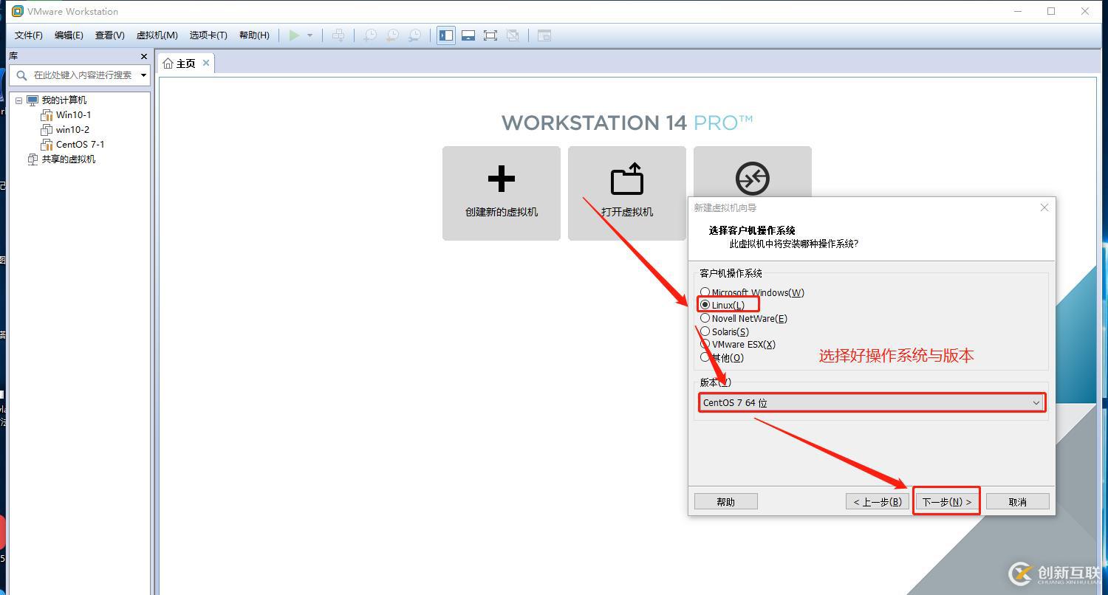Viewport: 1108px width, 595px height.
Task: Click the magnifier icon in library search
Action: point(21,75)
